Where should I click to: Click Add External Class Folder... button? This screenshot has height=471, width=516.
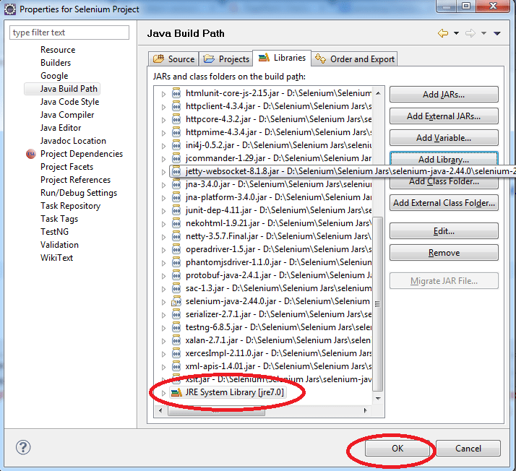pos(444,203)
